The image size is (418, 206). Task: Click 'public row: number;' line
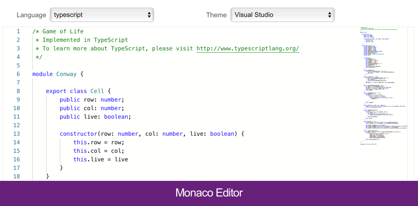pos(92,100)
